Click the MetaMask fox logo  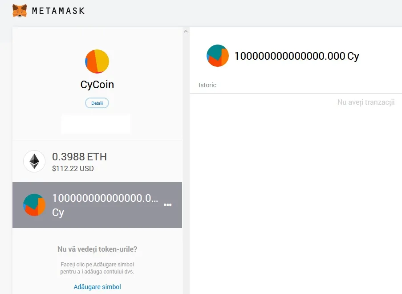20,11
